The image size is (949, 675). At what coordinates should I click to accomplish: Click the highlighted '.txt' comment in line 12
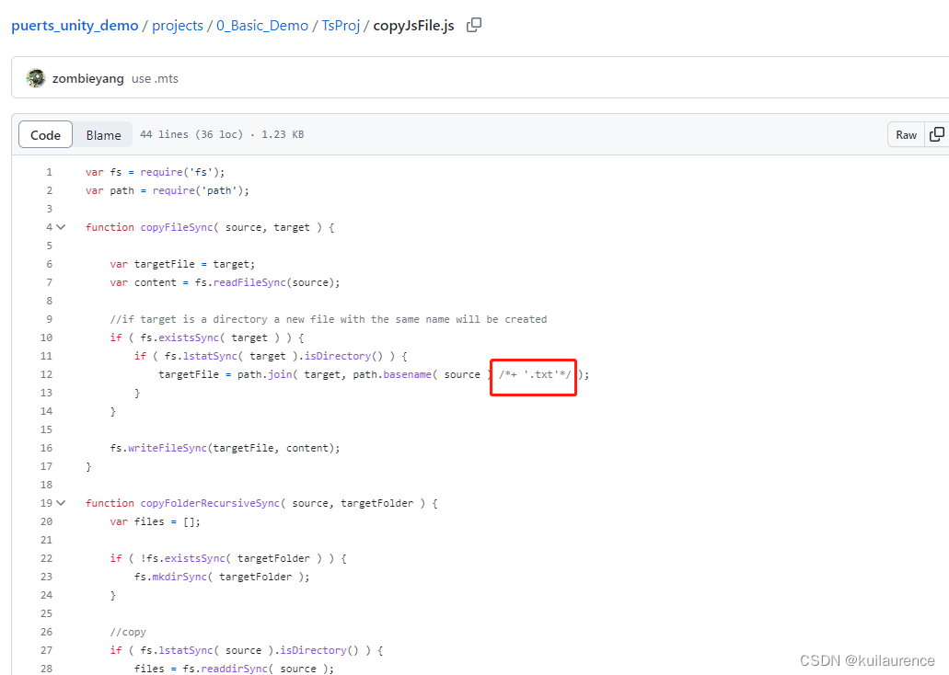[x=533, y=374]
